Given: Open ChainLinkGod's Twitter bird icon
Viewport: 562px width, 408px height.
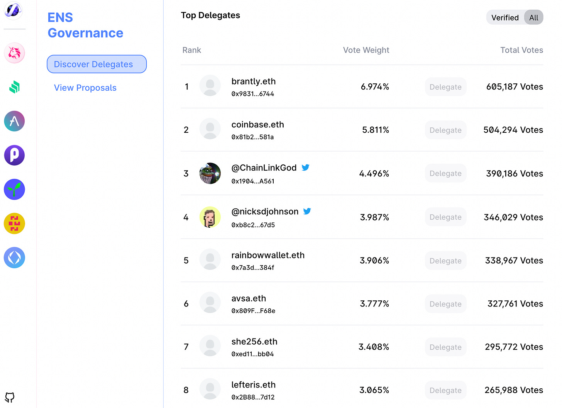Looking at the screenshot, I should 305,168.
